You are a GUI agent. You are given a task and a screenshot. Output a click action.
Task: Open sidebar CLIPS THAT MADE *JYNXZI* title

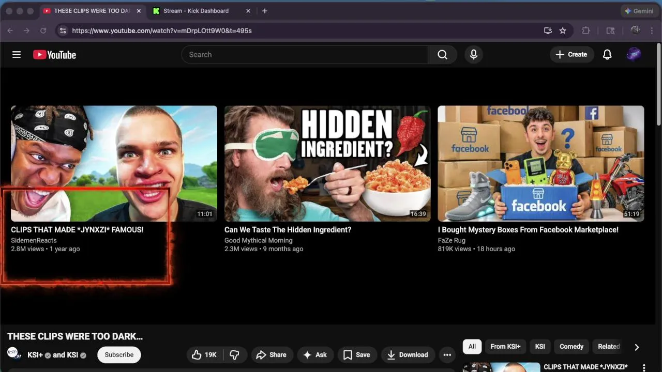(585, 367)
